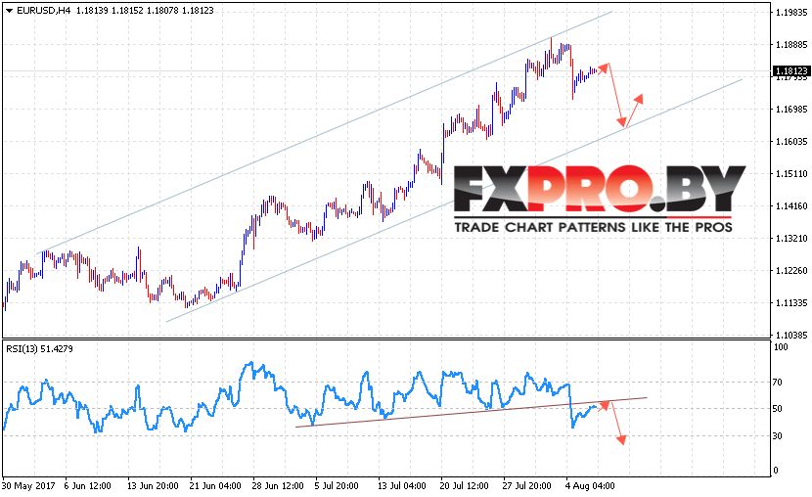The height and width of the screenshot is (497, 812).
Task: Select the RSI scale level 100
Action: (781, 347)
